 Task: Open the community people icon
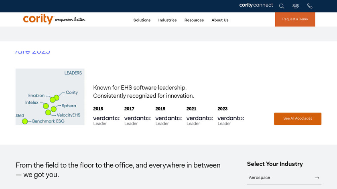pyautogui.click(x=296, y=6)
